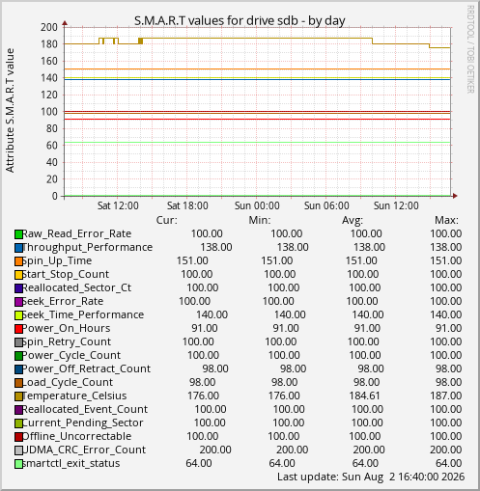Click the Spin_Up_Time orange legend swatch
This screenshot has width=480, height=491.
point(18,261)
